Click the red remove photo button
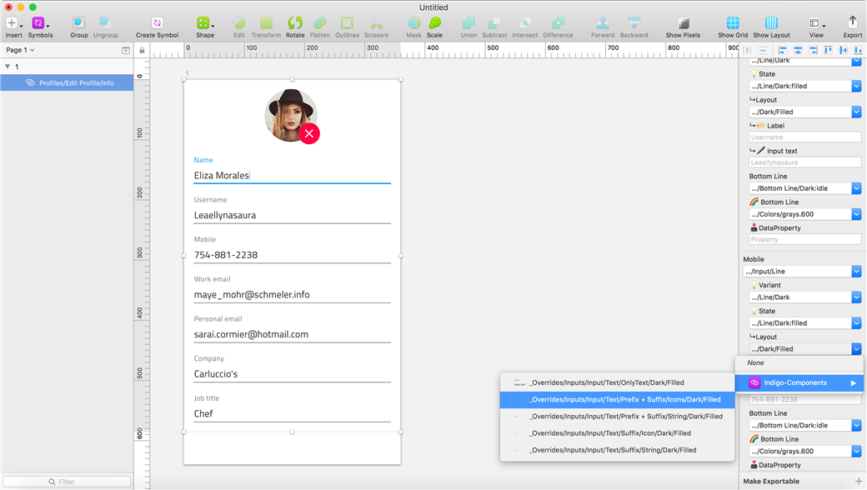Viewport: 867px width, 490px height. click(309, 133)
